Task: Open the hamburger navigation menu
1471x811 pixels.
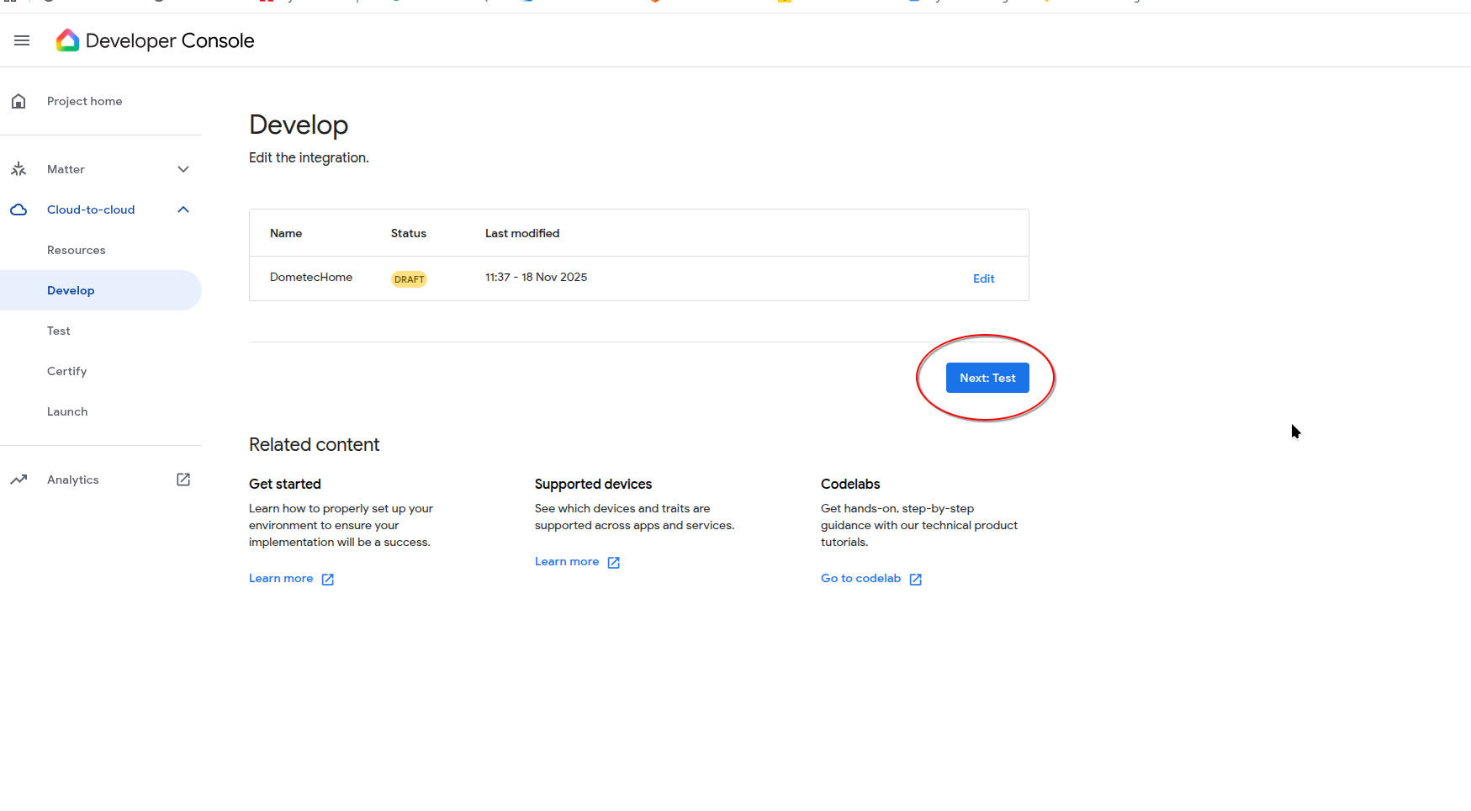Action: pos(22,40)
